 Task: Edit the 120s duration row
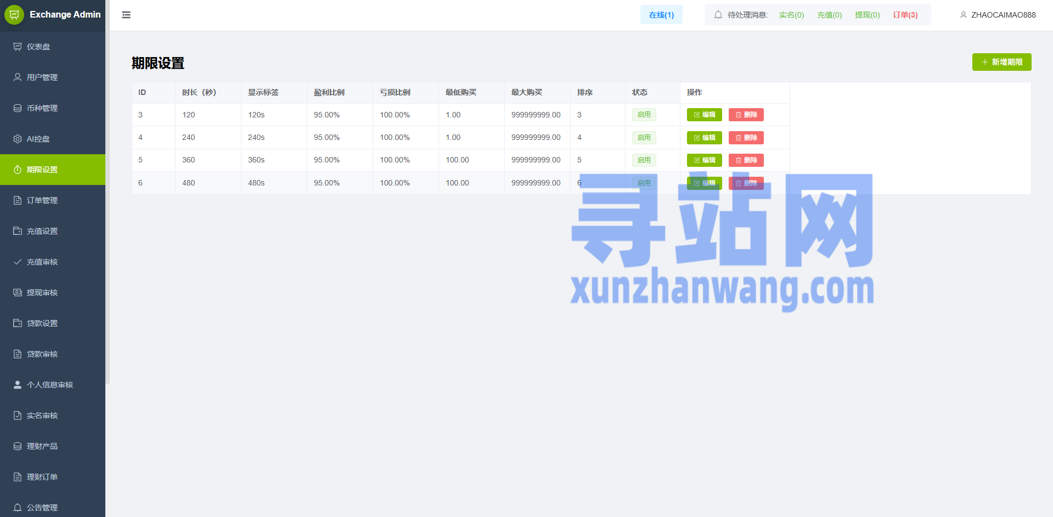(704, 115)
